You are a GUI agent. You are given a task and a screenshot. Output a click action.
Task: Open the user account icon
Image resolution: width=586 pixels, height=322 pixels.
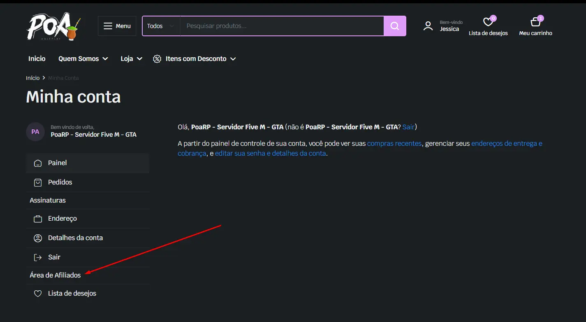pyautogui.click(x=428, y=26)
